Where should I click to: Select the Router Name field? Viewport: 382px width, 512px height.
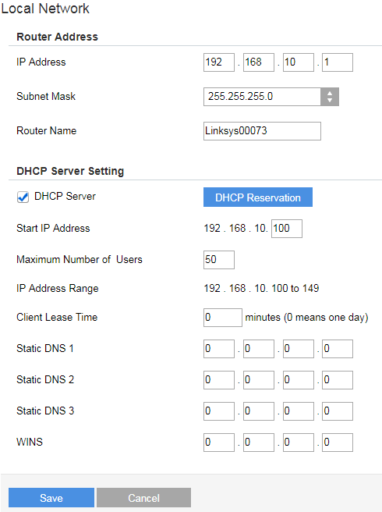point(262,131)
